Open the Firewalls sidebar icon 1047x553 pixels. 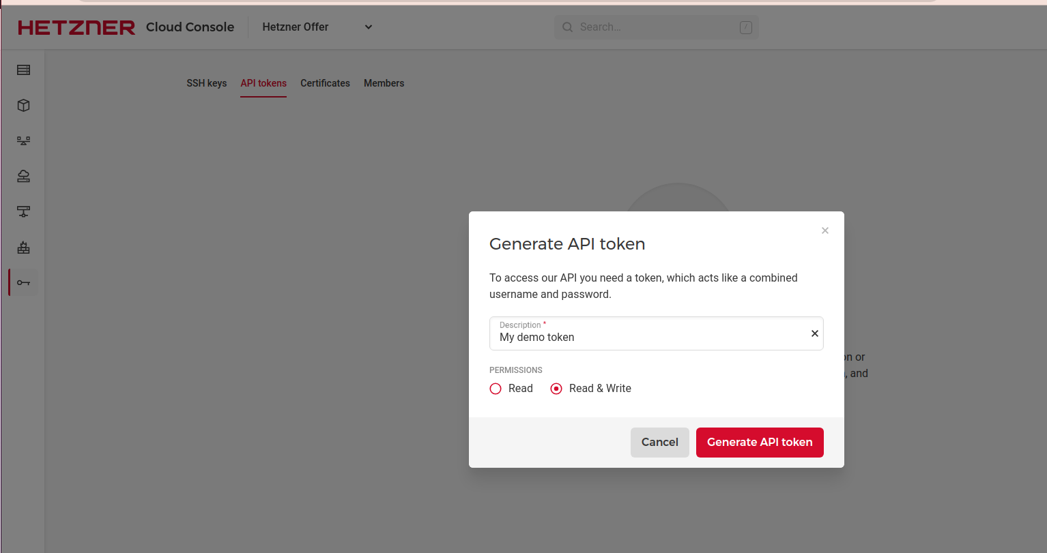coord(24,247)
